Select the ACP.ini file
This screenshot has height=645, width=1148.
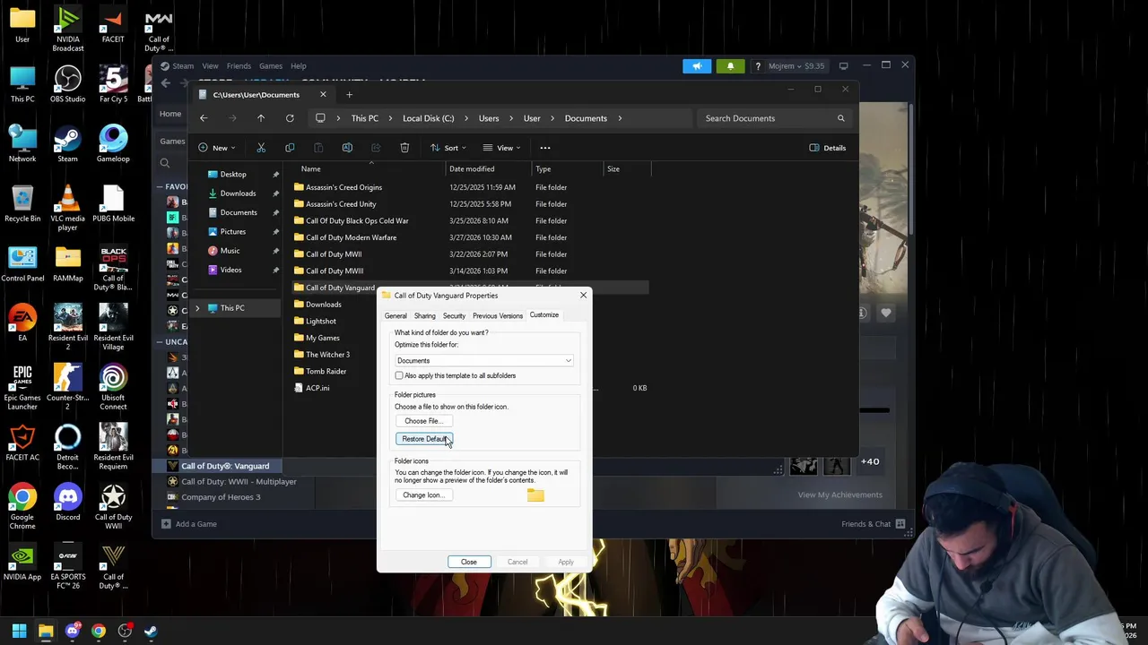317,388
